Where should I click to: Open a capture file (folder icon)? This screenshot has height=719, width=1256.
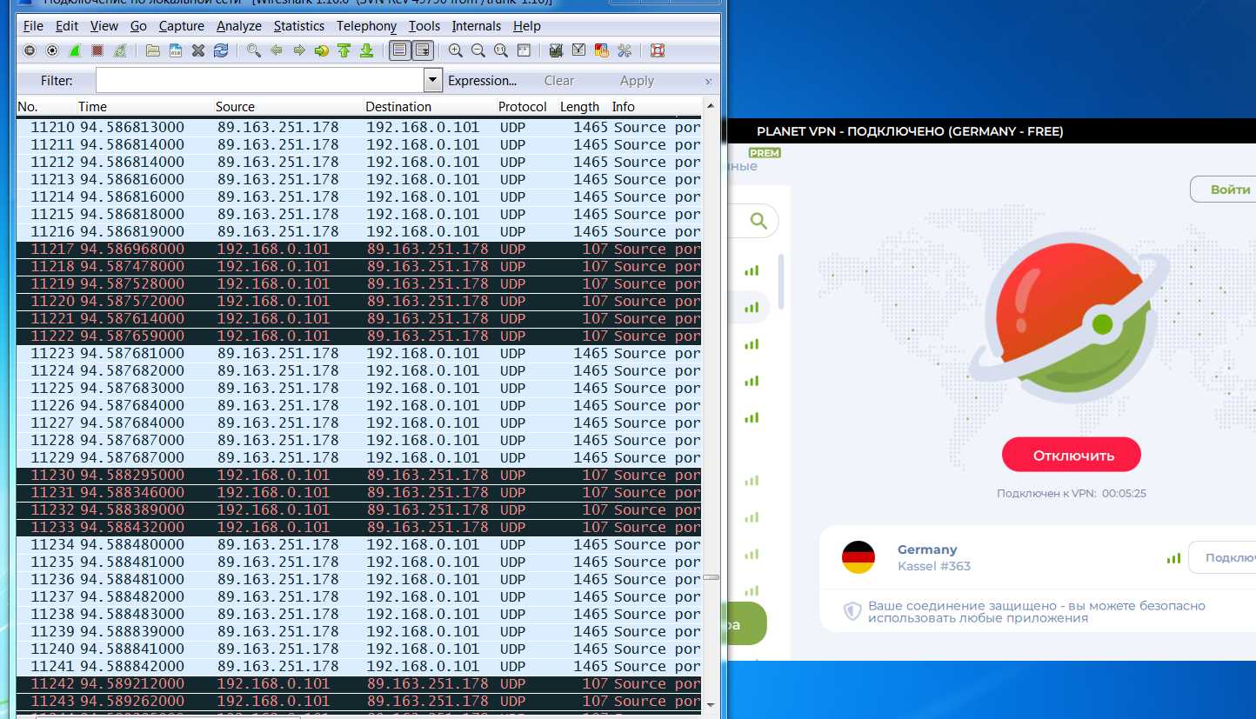point(152,50)
